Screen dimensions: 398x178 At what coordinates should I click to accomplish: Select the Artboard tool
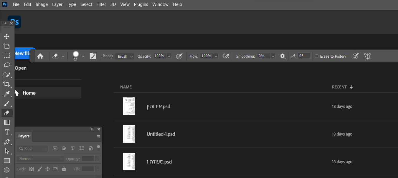point(6,46)
